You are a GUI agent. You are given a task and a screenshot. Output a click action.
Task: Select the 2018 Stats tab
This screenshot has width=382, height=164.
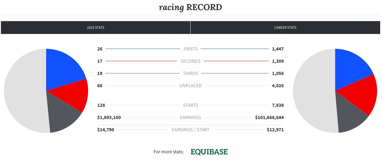pyautogui.click(x=95, y=28)
